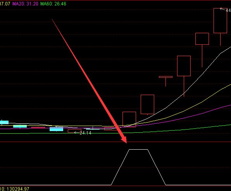Select the leftmost cyan candlestick at the chart edge
Viewport: 231px width, 191px height.
point(4,122)
